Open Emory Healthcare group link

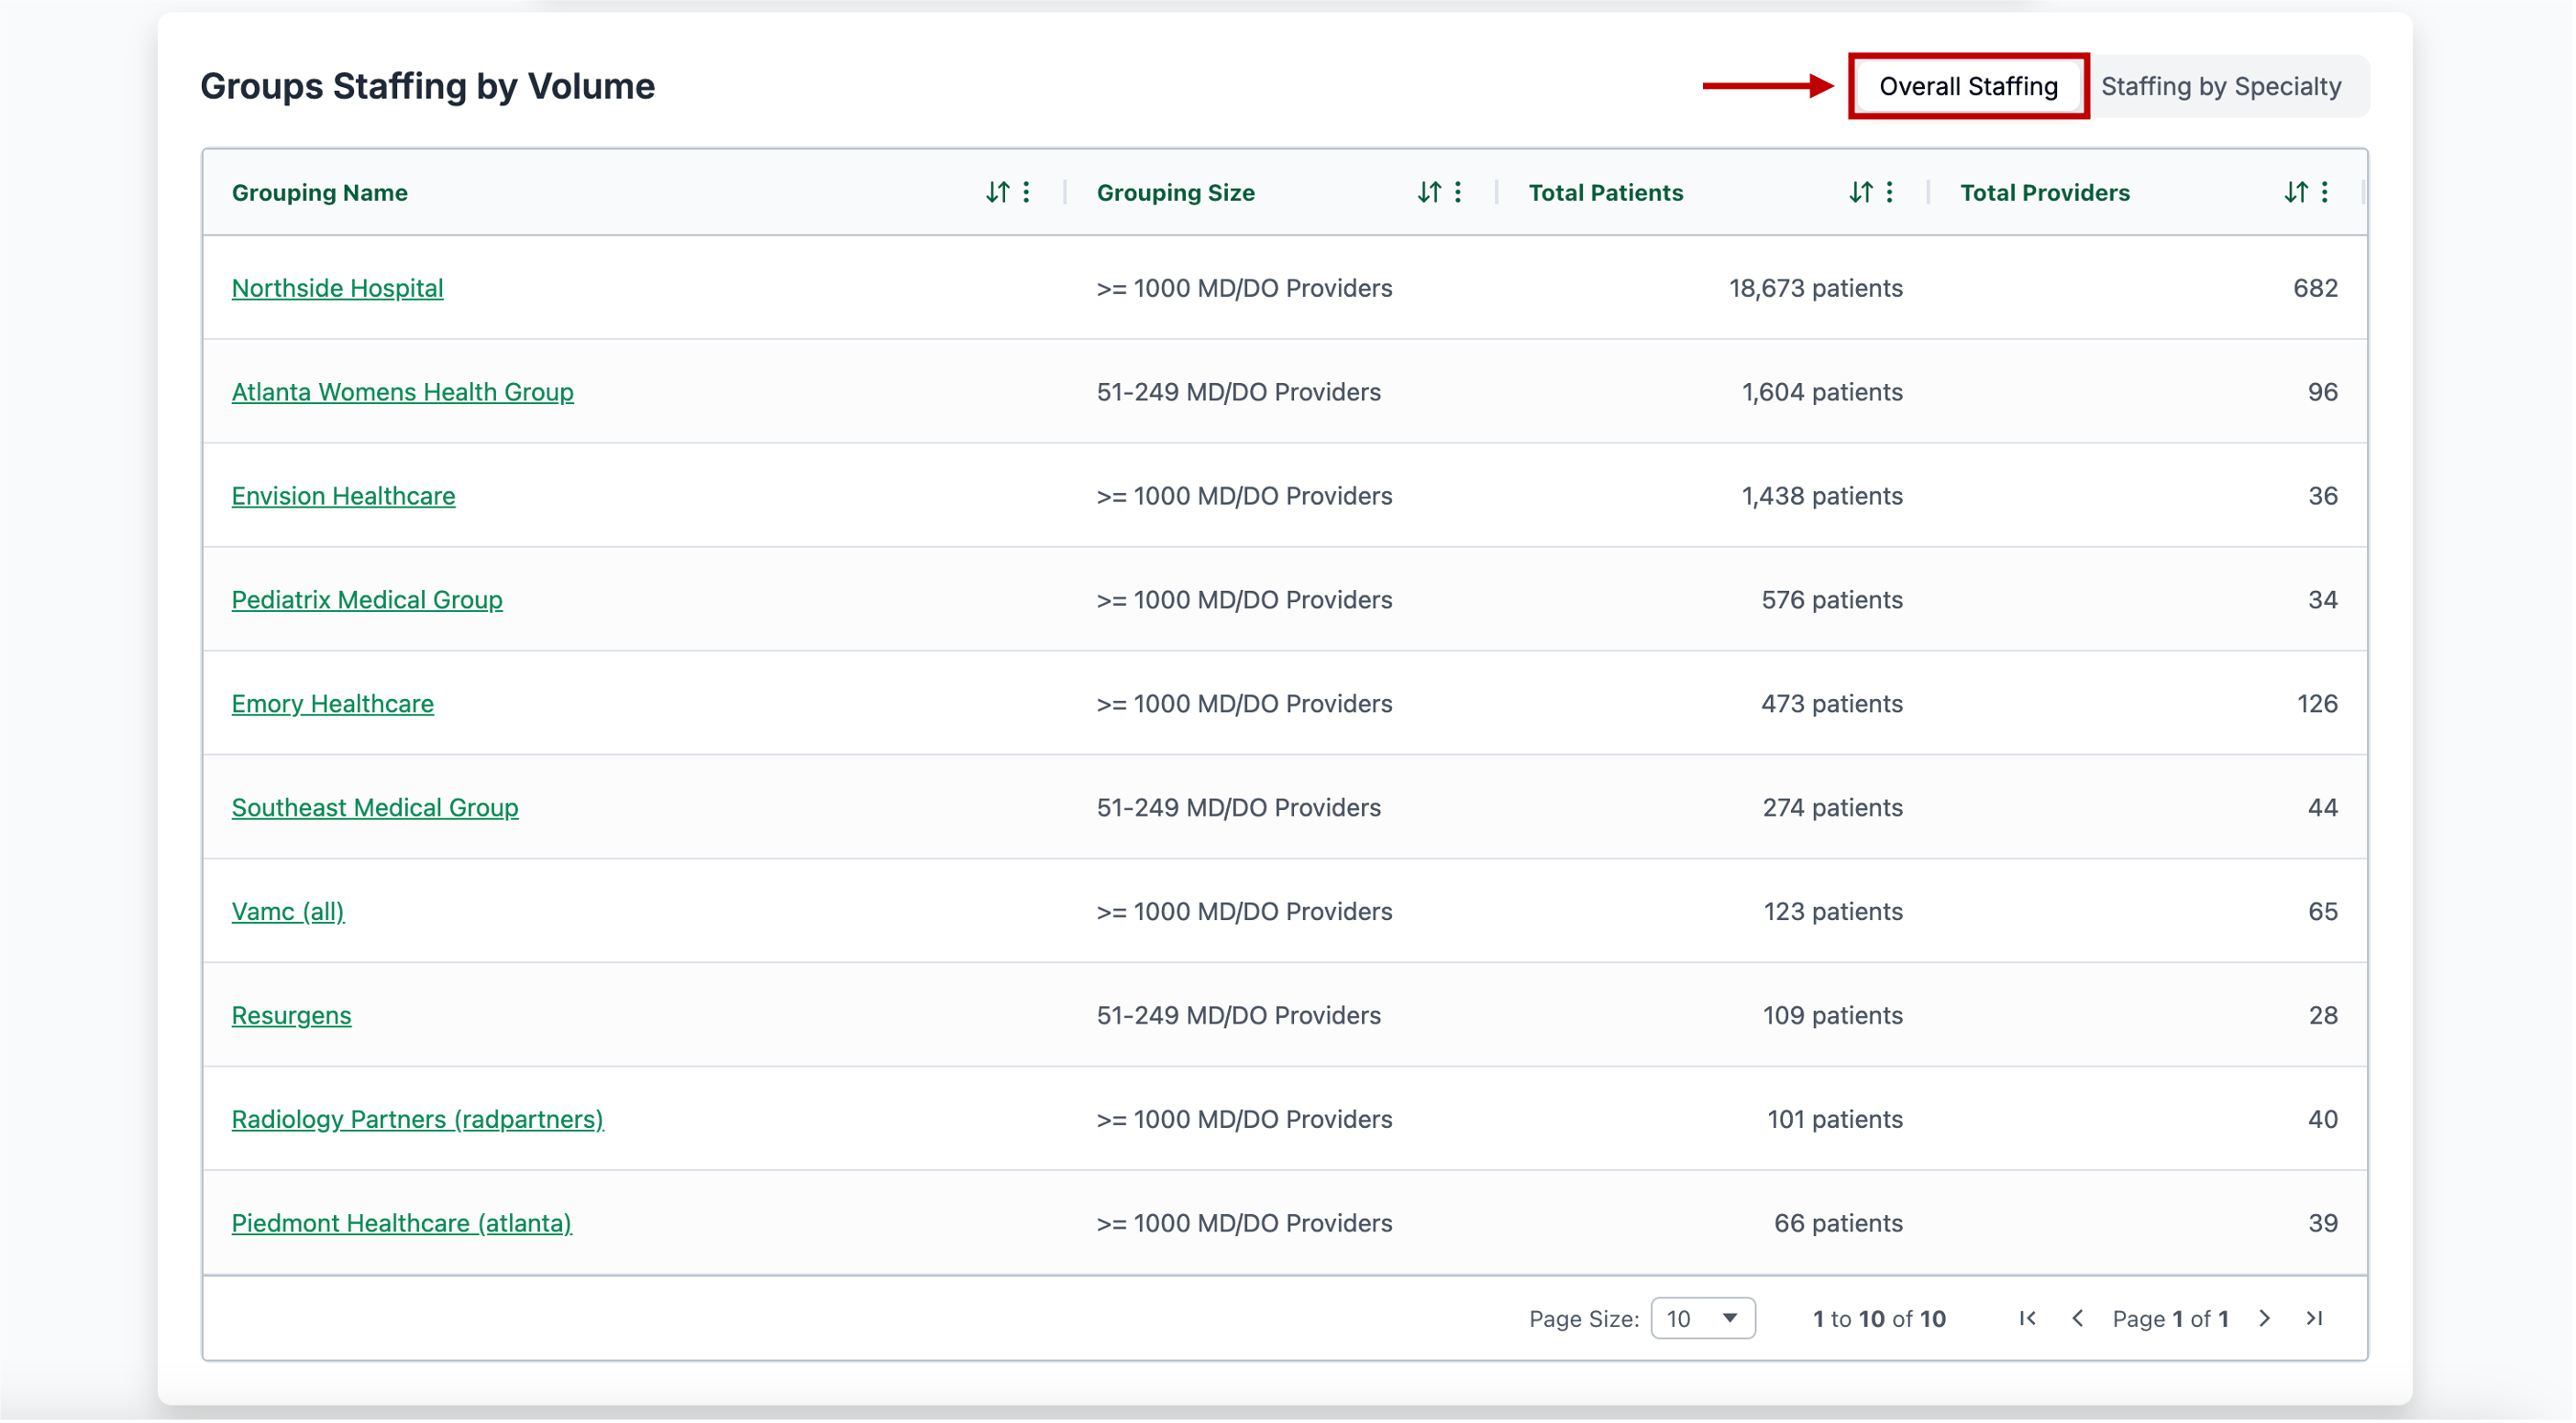(x=332, y=704)
